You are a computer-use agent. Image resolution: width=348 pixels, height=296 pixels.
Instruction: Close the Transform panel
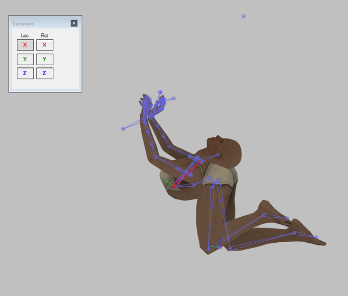74,23
